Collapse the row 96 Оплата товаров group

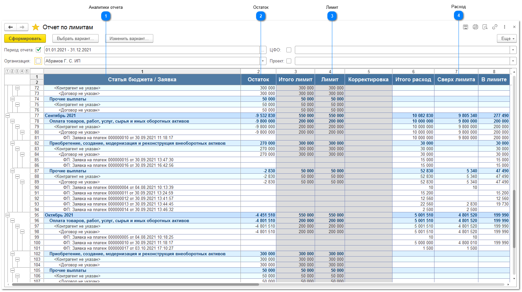coord(13,220)
